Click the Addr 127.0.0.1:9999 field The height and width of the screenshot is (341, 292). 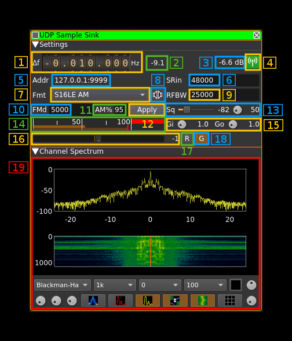[81, 80]
